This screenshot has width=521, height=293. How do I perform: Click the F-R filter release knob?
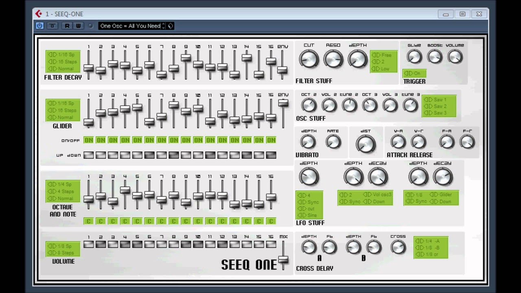coord(467,142)
